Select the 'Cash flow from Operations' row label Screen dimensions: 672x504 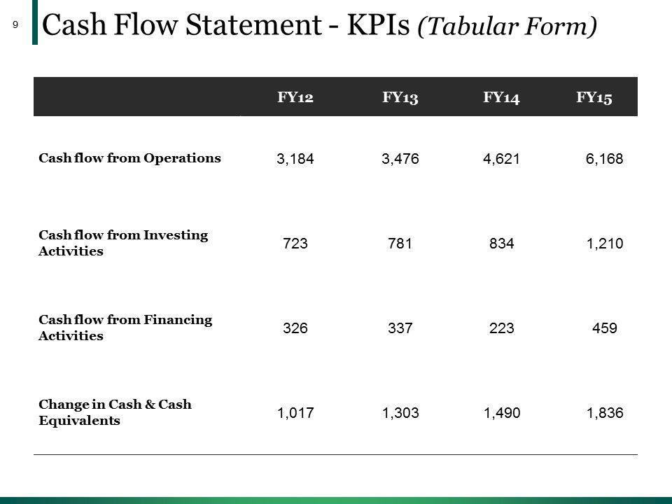[130, 158]
